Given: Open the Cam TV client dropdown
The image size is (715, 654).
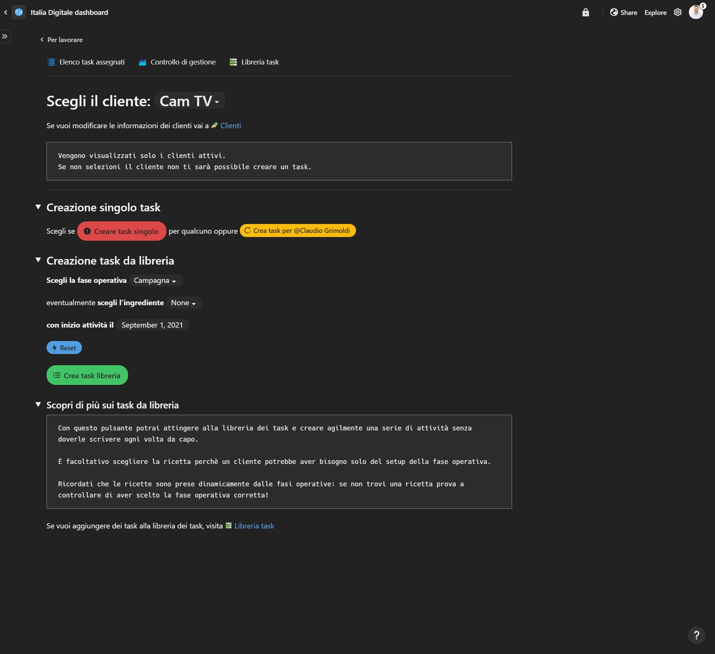Looking at the screenshot, I should point(190,101).
